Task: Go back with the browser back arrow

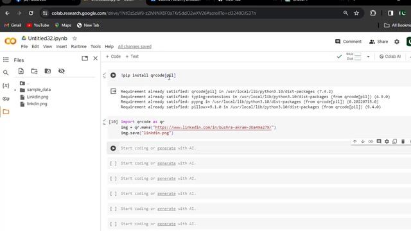Action: coord(7,13)
